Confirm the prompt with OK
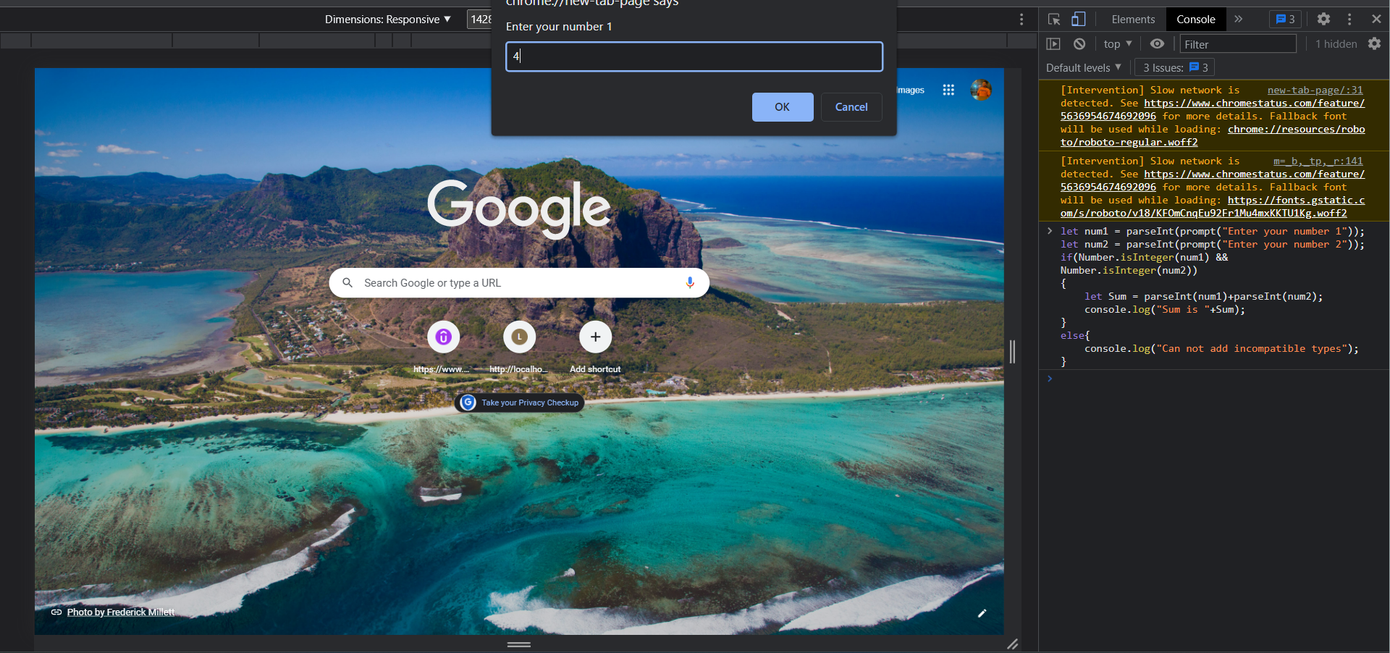 pos(783,107)
